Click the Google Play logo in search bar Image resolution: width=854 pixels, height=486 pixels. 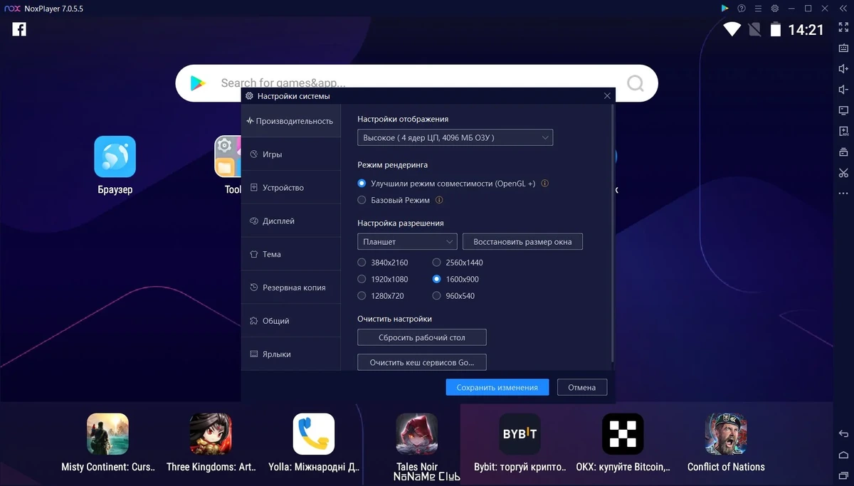coord(198,83)
